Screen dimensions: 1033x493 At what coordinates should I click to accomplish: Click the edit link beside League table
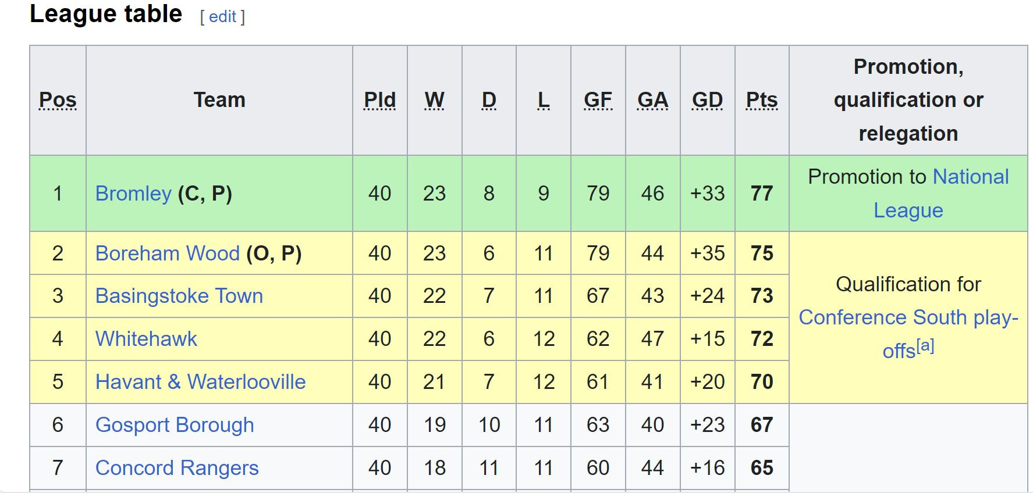(x=222, y=17)
